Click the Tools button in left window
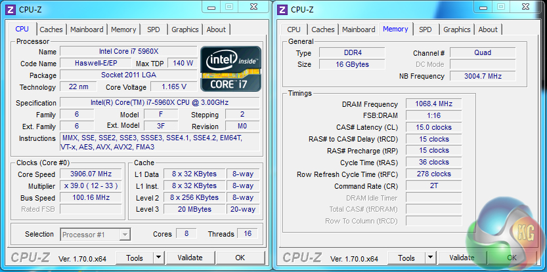Screen dimensions: 547x272 click(x=135, y=258)
